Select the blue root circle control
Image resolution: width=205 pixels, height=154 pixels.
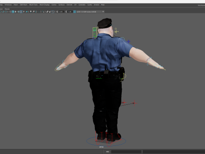pyautogui.click(x=106, y=141)
